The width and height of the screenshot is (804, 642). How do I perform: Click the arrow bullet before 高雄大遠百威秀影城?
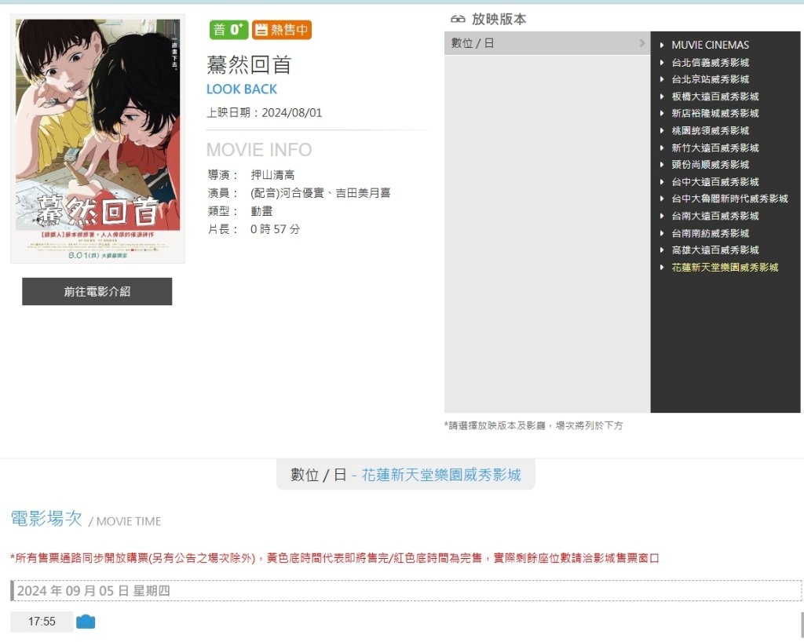[662, 250]
